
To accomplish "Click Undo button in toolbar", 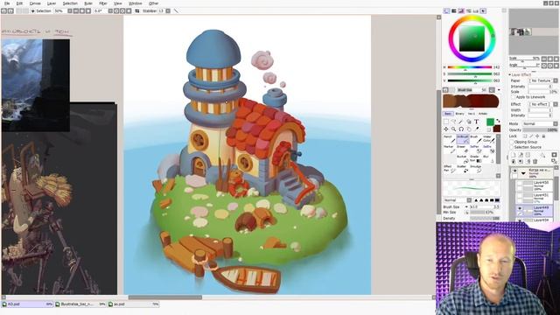I will (3, 11).
